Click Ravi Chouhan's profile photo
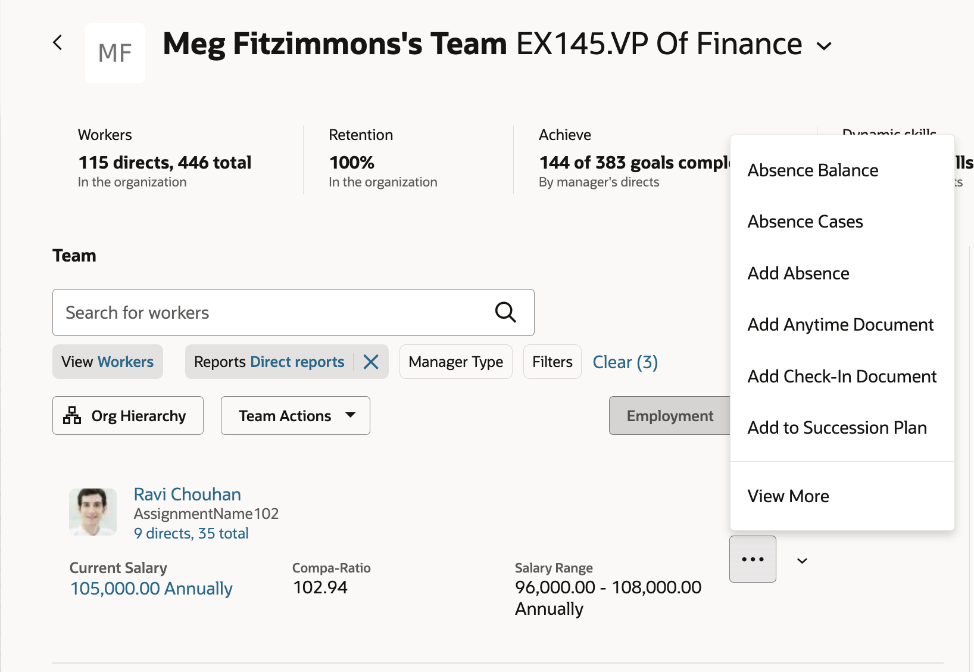This screenshot has height=672, width=974. (x=93, y=512)
